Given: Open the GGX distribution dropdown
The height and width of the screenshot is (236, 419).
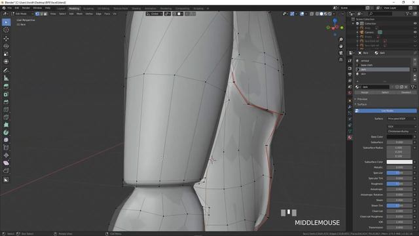Looking at the screenshot, I should (x=401, y=127).
